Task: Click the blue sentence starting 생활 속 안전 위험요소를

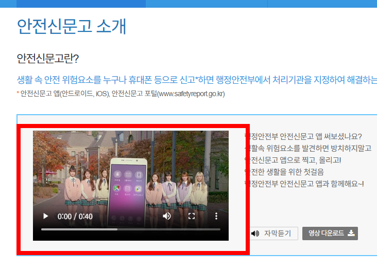Action: click(x=197, y=80)
